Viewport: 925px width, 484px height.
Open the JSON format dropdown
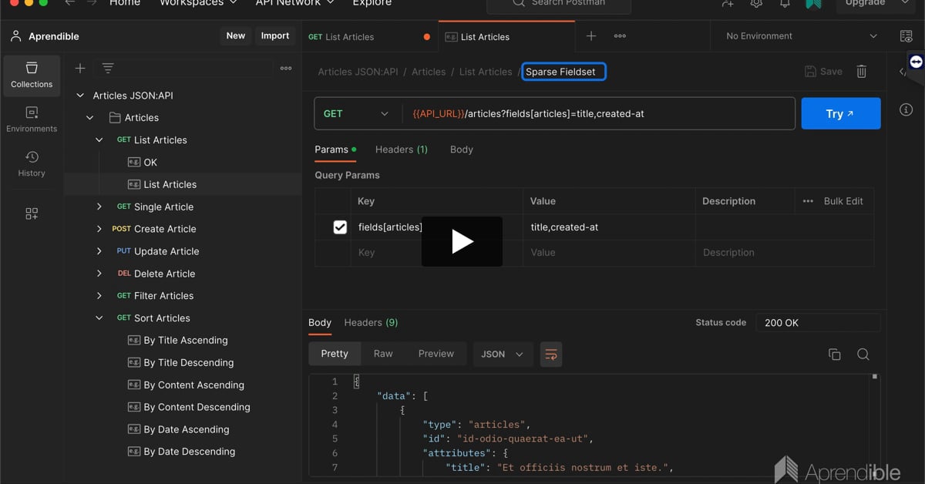pos(502,354)
